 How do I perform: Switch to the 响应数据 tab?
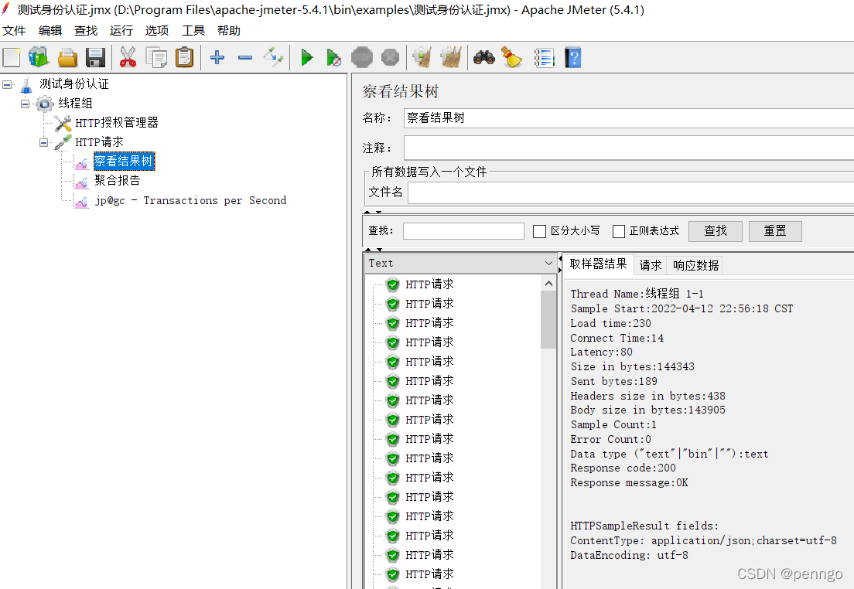[695, 266]
